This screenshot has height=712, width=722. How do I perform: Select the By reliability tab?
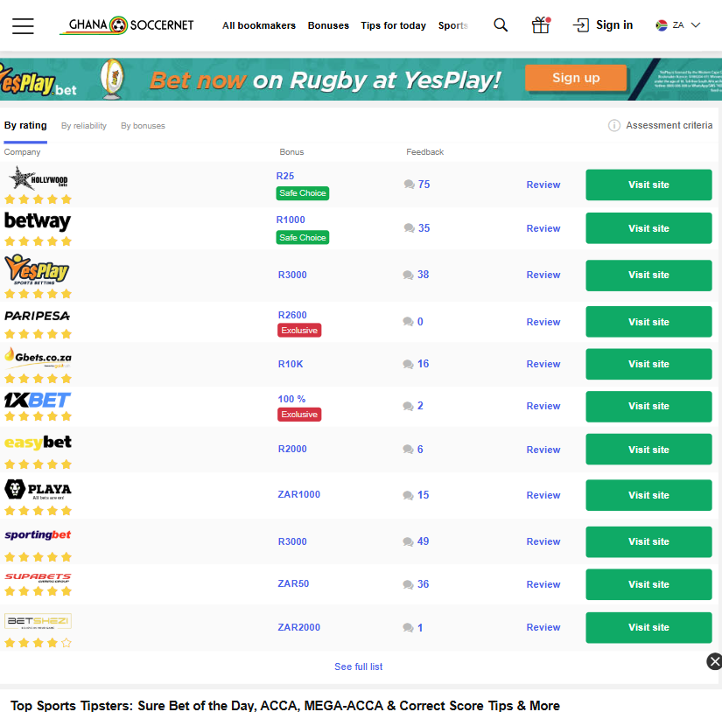point(84,126)
